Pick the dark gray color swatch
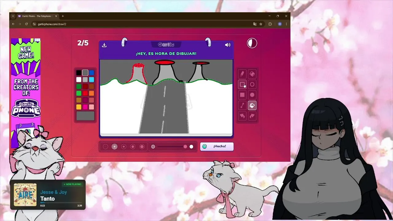 [x=85, y=73]
